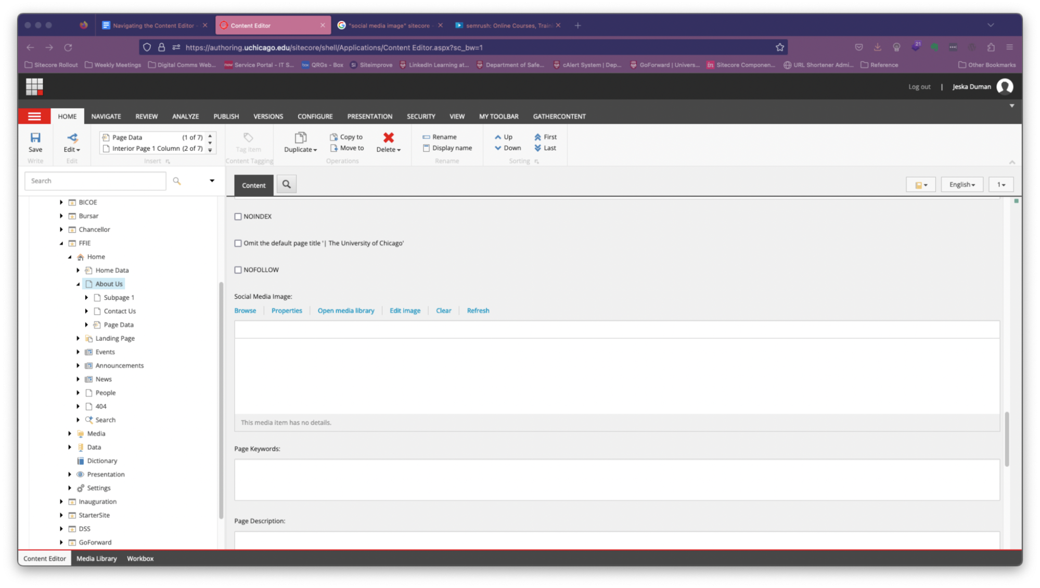Open the red hamburger menu button

[34, 116]
